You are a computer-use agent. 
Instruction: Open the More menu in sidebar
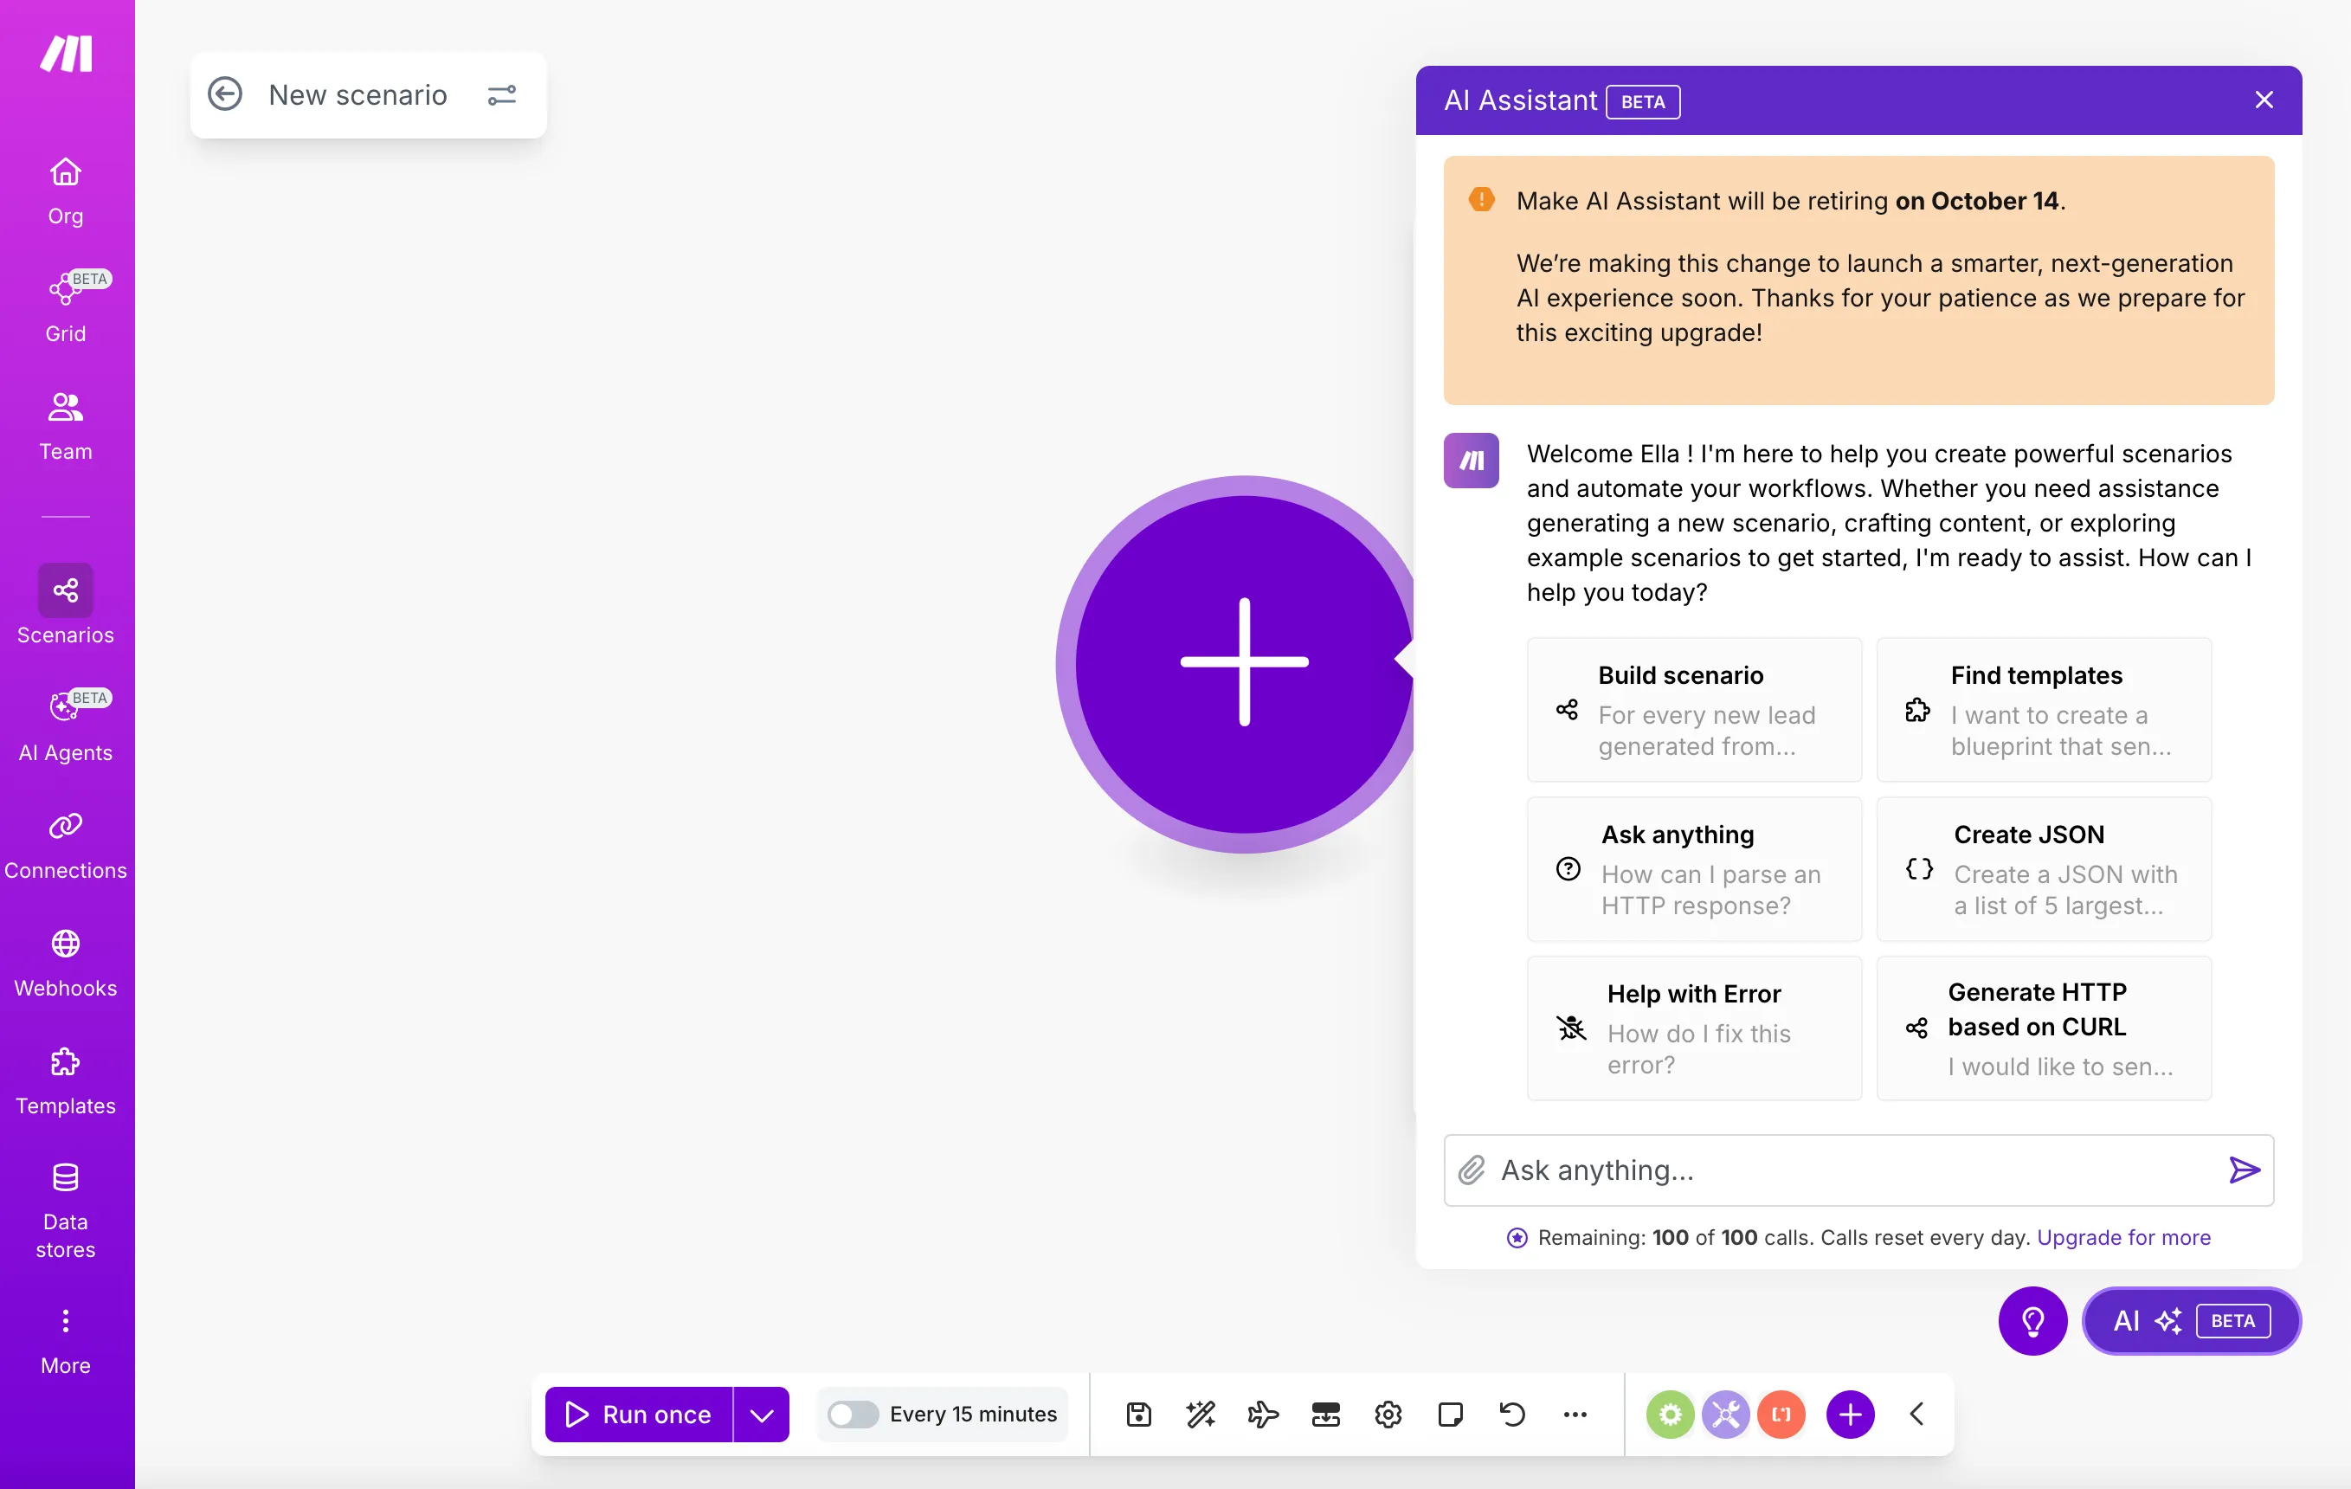(x=66, y=1342)
